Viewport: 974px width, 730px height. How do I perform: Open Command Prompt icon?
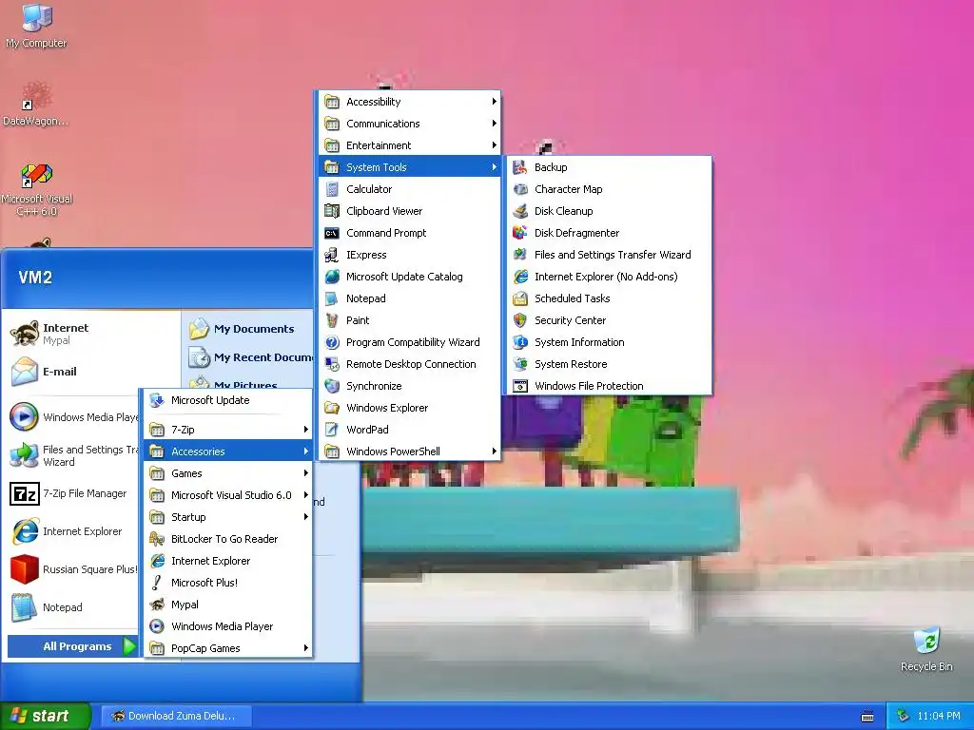point(332,233)
